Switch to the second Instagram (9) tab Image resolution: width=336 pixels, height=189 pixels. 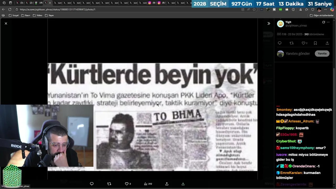(161, 3)
